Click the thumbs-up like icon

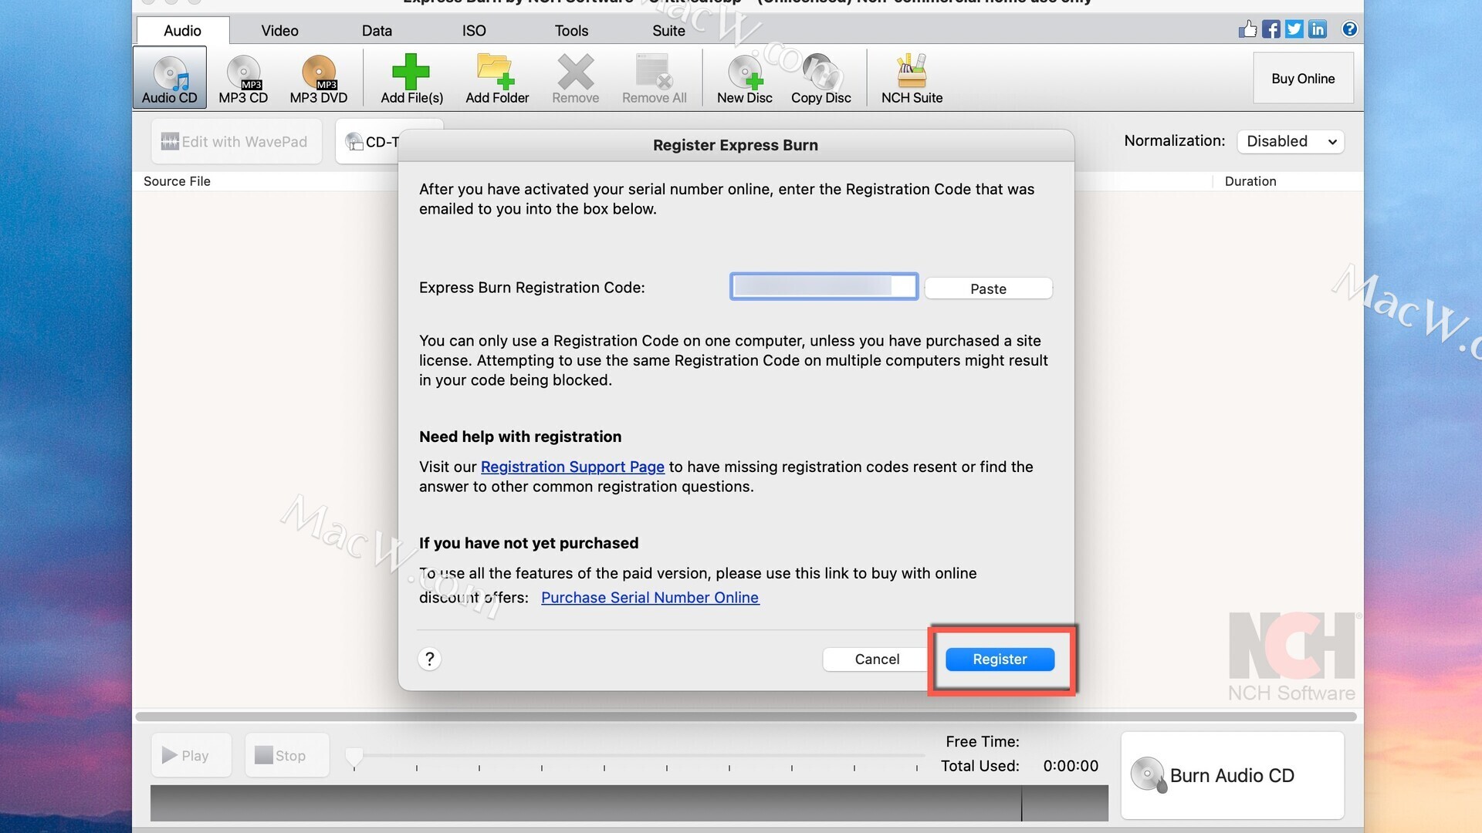[1247, 29]
